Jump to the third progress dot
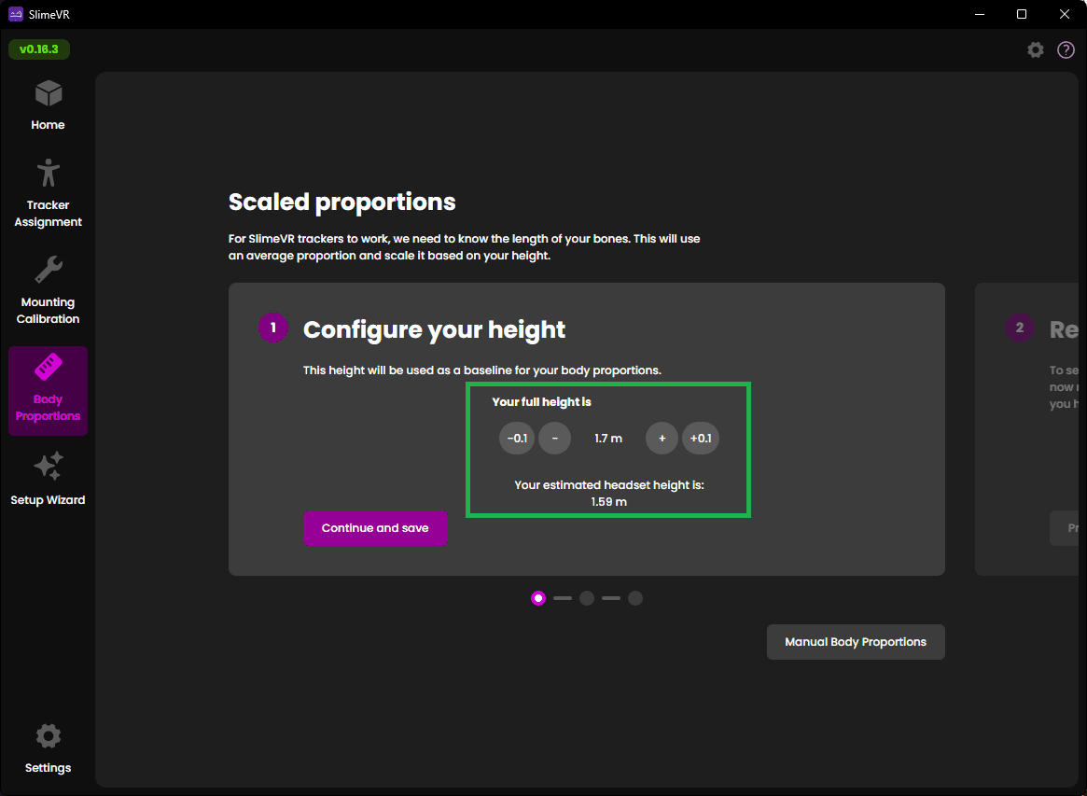 [x=635, y=598]
